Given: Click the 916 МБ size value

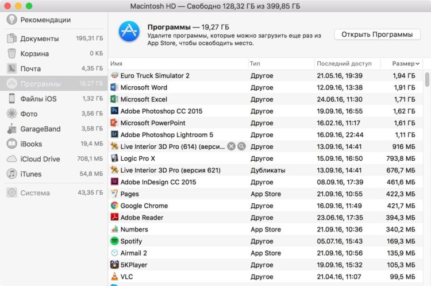Looking at the screenshot, I should point(404,146).
